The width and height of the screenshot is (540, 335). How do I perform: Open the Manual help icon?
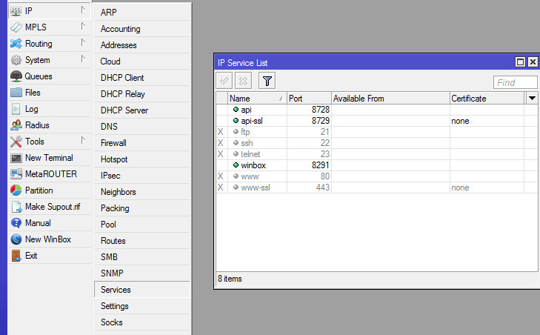pyautogui.click(x=16, y=223)
